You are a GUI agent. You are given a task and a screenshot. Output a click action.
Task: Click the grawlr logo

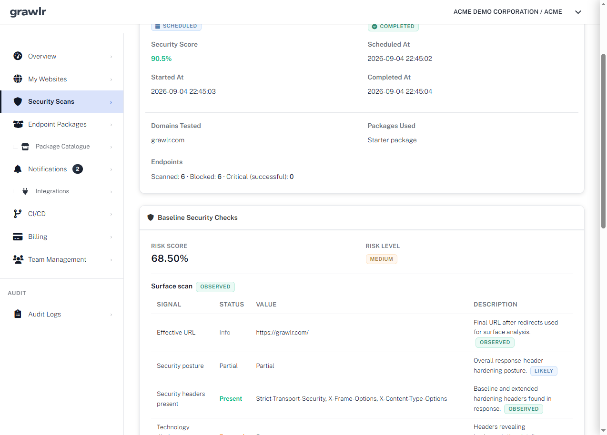click(28, 12)
